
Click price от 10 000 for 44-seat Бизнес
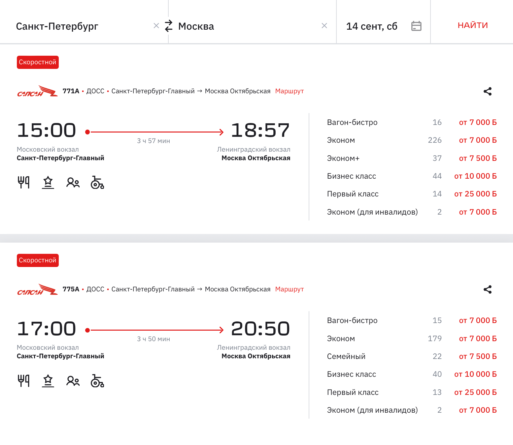[x=475, y=176]
